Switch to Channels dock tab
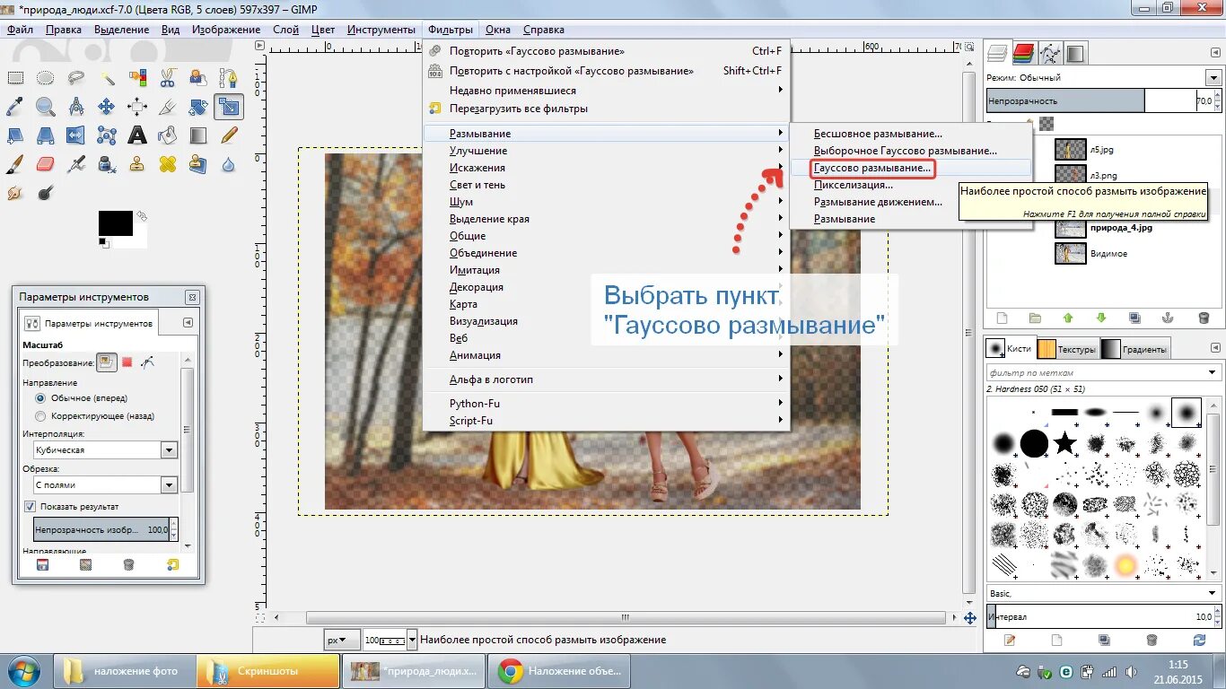Image resolution: width=1226 pixels, height=689 pixels. (x=1024, y=53)
